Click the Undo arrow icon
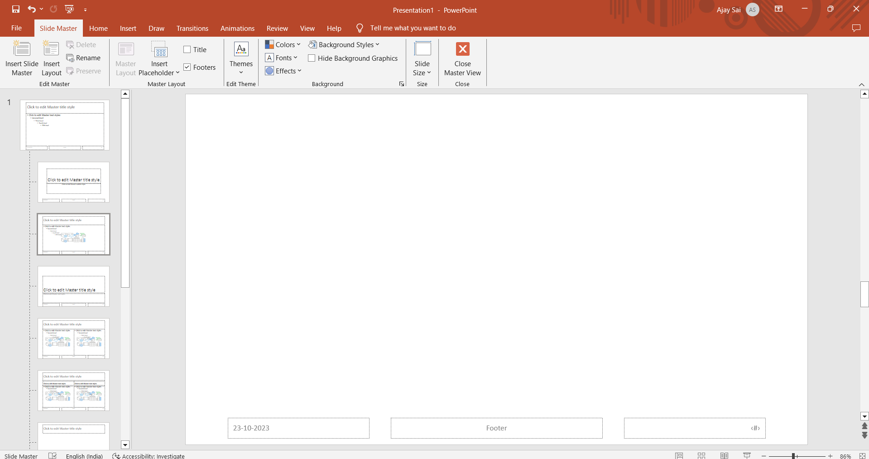869x459 pixels. coord(31,9)
